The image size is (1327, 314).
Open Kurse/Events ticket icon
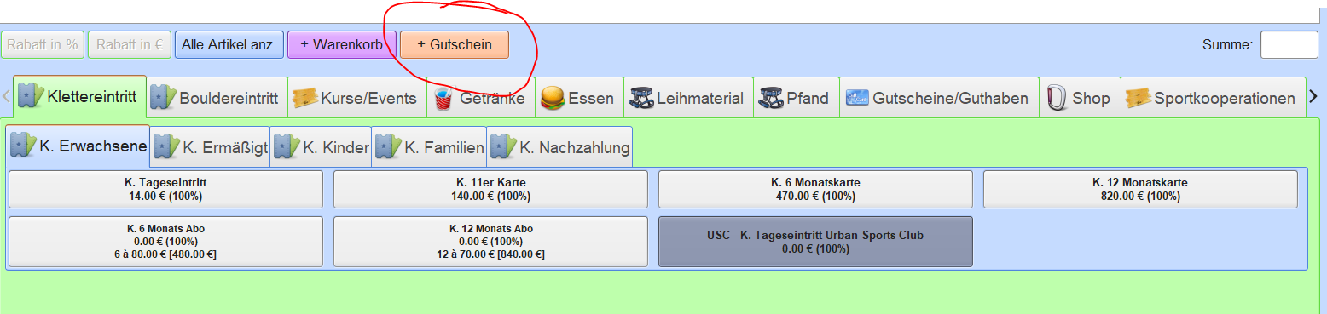pyautogui.click(x=304, y=99)
